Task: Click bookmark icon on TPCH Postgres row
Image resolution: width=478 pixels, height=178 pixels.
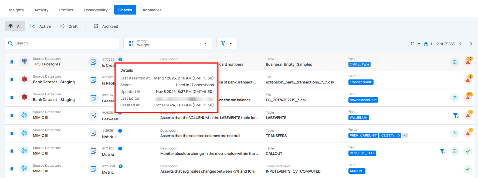Action: click(12, 62)
